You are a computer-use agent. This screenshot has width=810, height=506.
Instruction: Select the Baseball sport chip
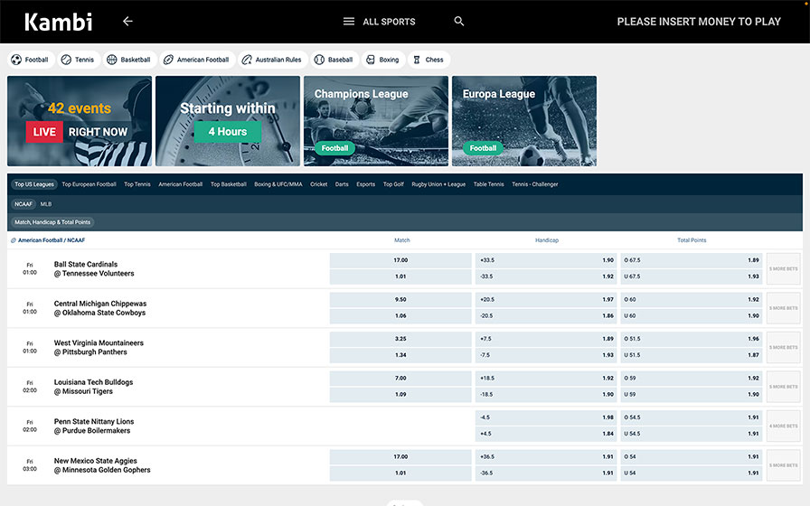click(x=334, y=60)
